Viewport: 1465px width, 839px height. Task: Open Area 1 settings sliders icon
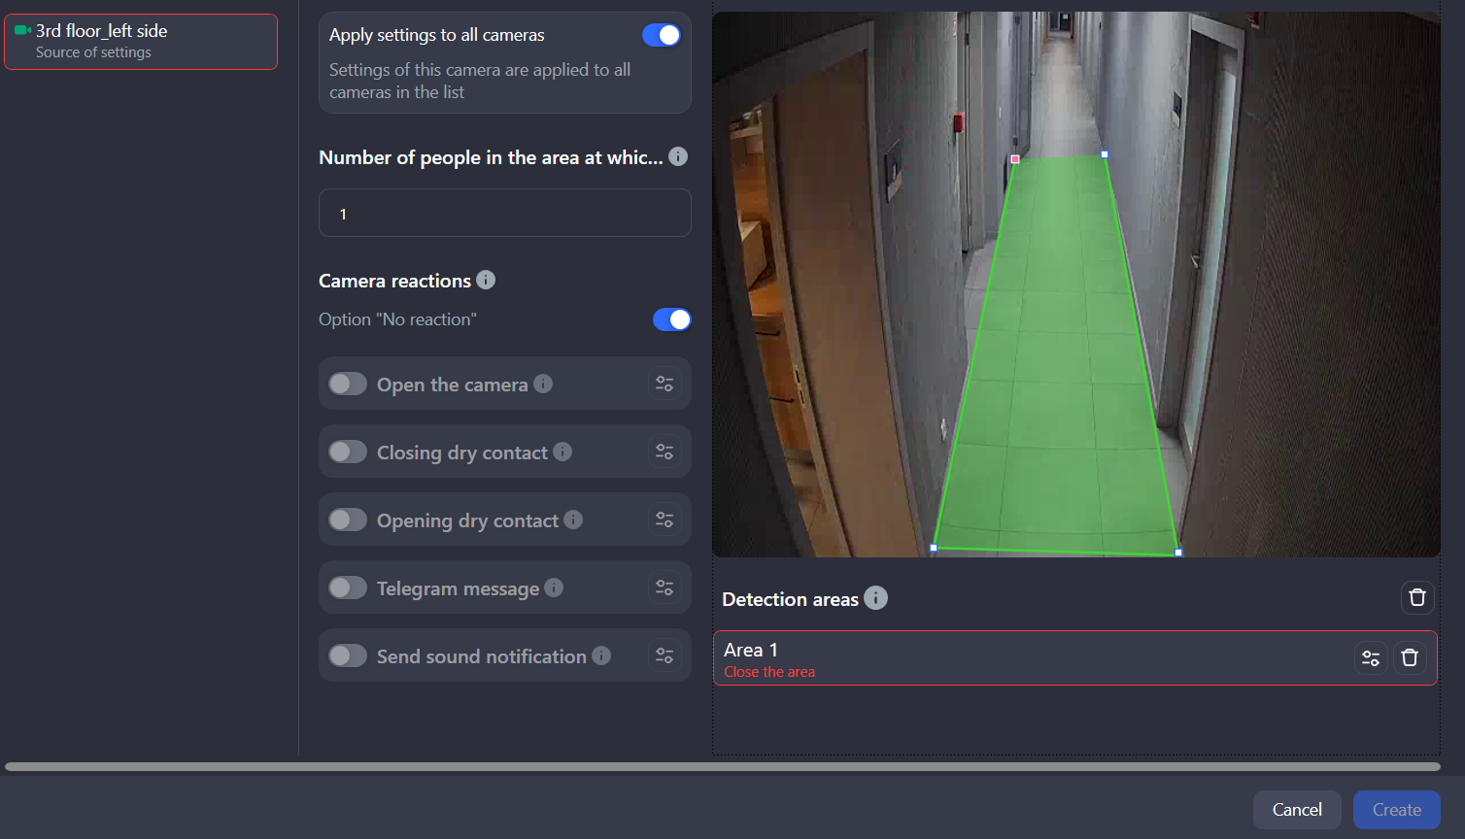(x=1371, y=657)
